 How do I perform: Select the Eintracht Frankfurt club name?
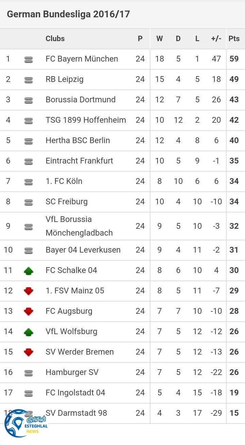click(79, 161)
